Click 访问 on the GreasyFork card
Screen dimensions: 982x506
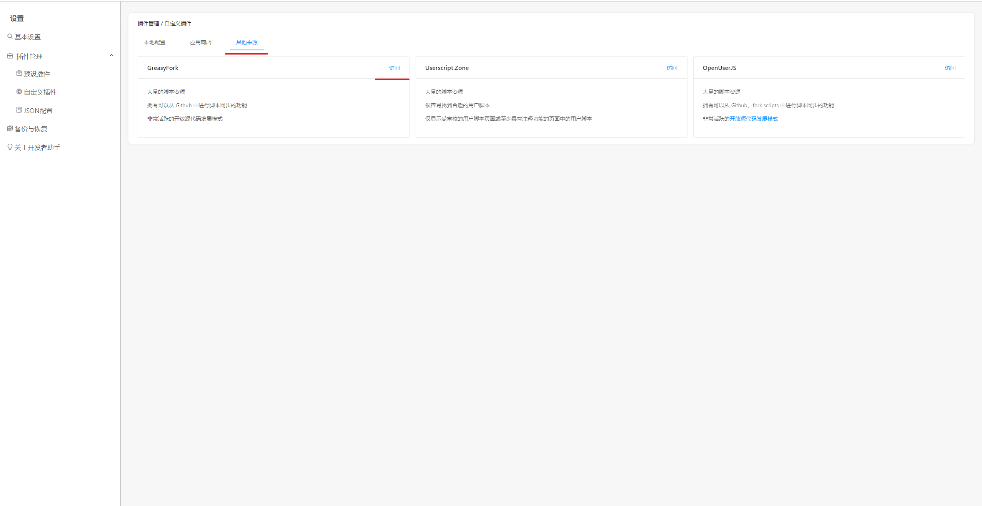(394, 68)
